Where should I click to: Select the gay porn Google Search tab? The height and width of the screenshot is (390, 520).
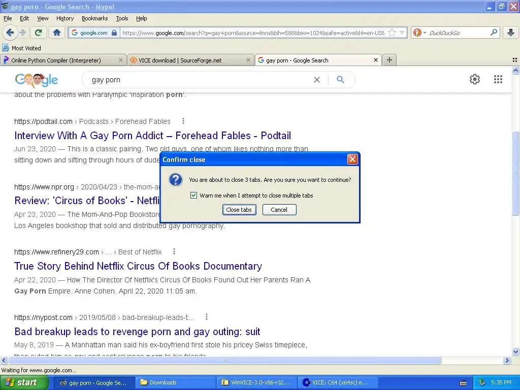pos(297,60)
